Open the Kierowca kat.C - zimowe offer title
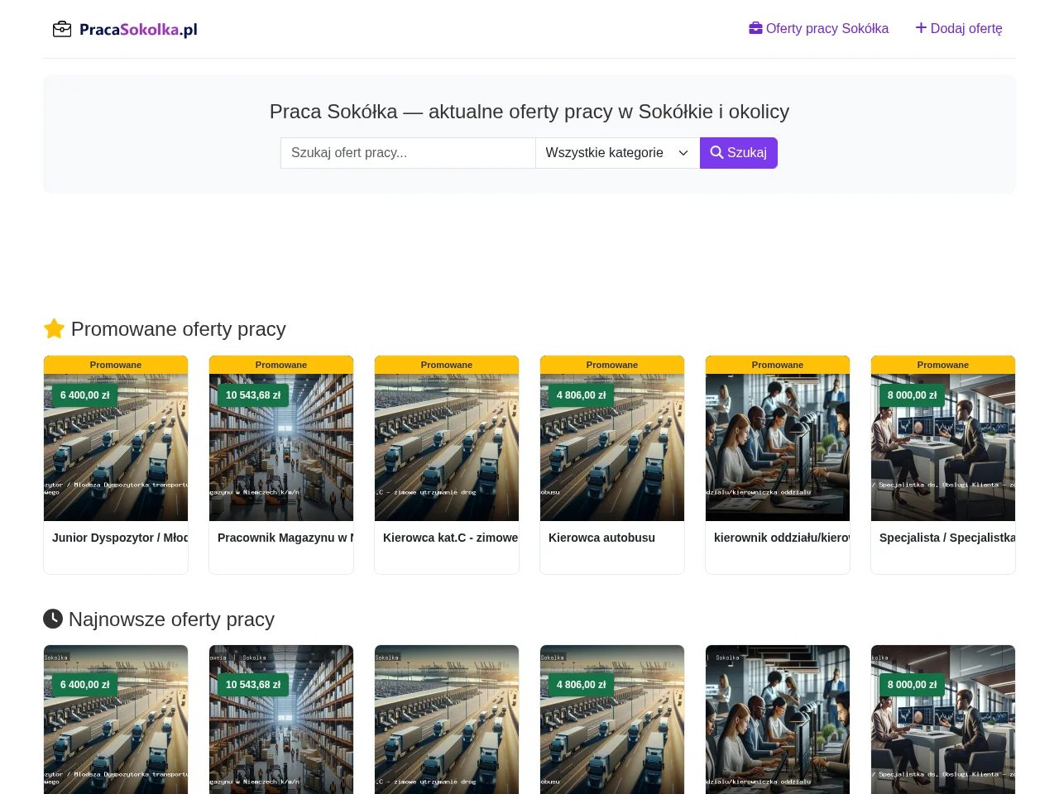This screenshot has width=1059, height=794. click(451, 538)
